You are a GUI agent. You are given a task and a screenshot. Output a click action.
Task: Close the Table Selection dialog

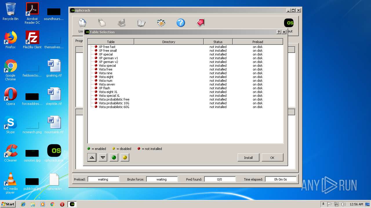284,32
